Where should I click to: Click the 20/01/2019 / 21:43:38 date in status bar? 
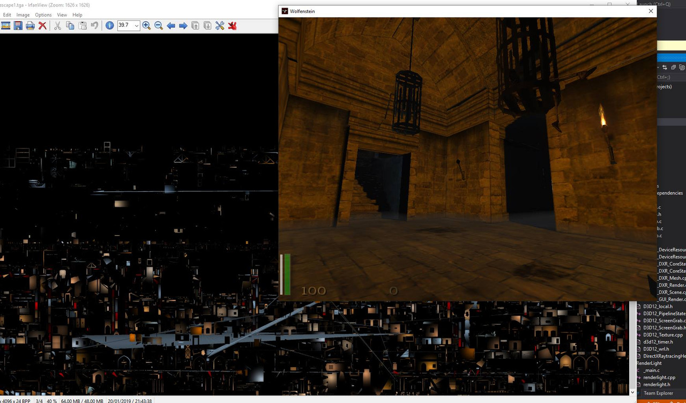129,401
